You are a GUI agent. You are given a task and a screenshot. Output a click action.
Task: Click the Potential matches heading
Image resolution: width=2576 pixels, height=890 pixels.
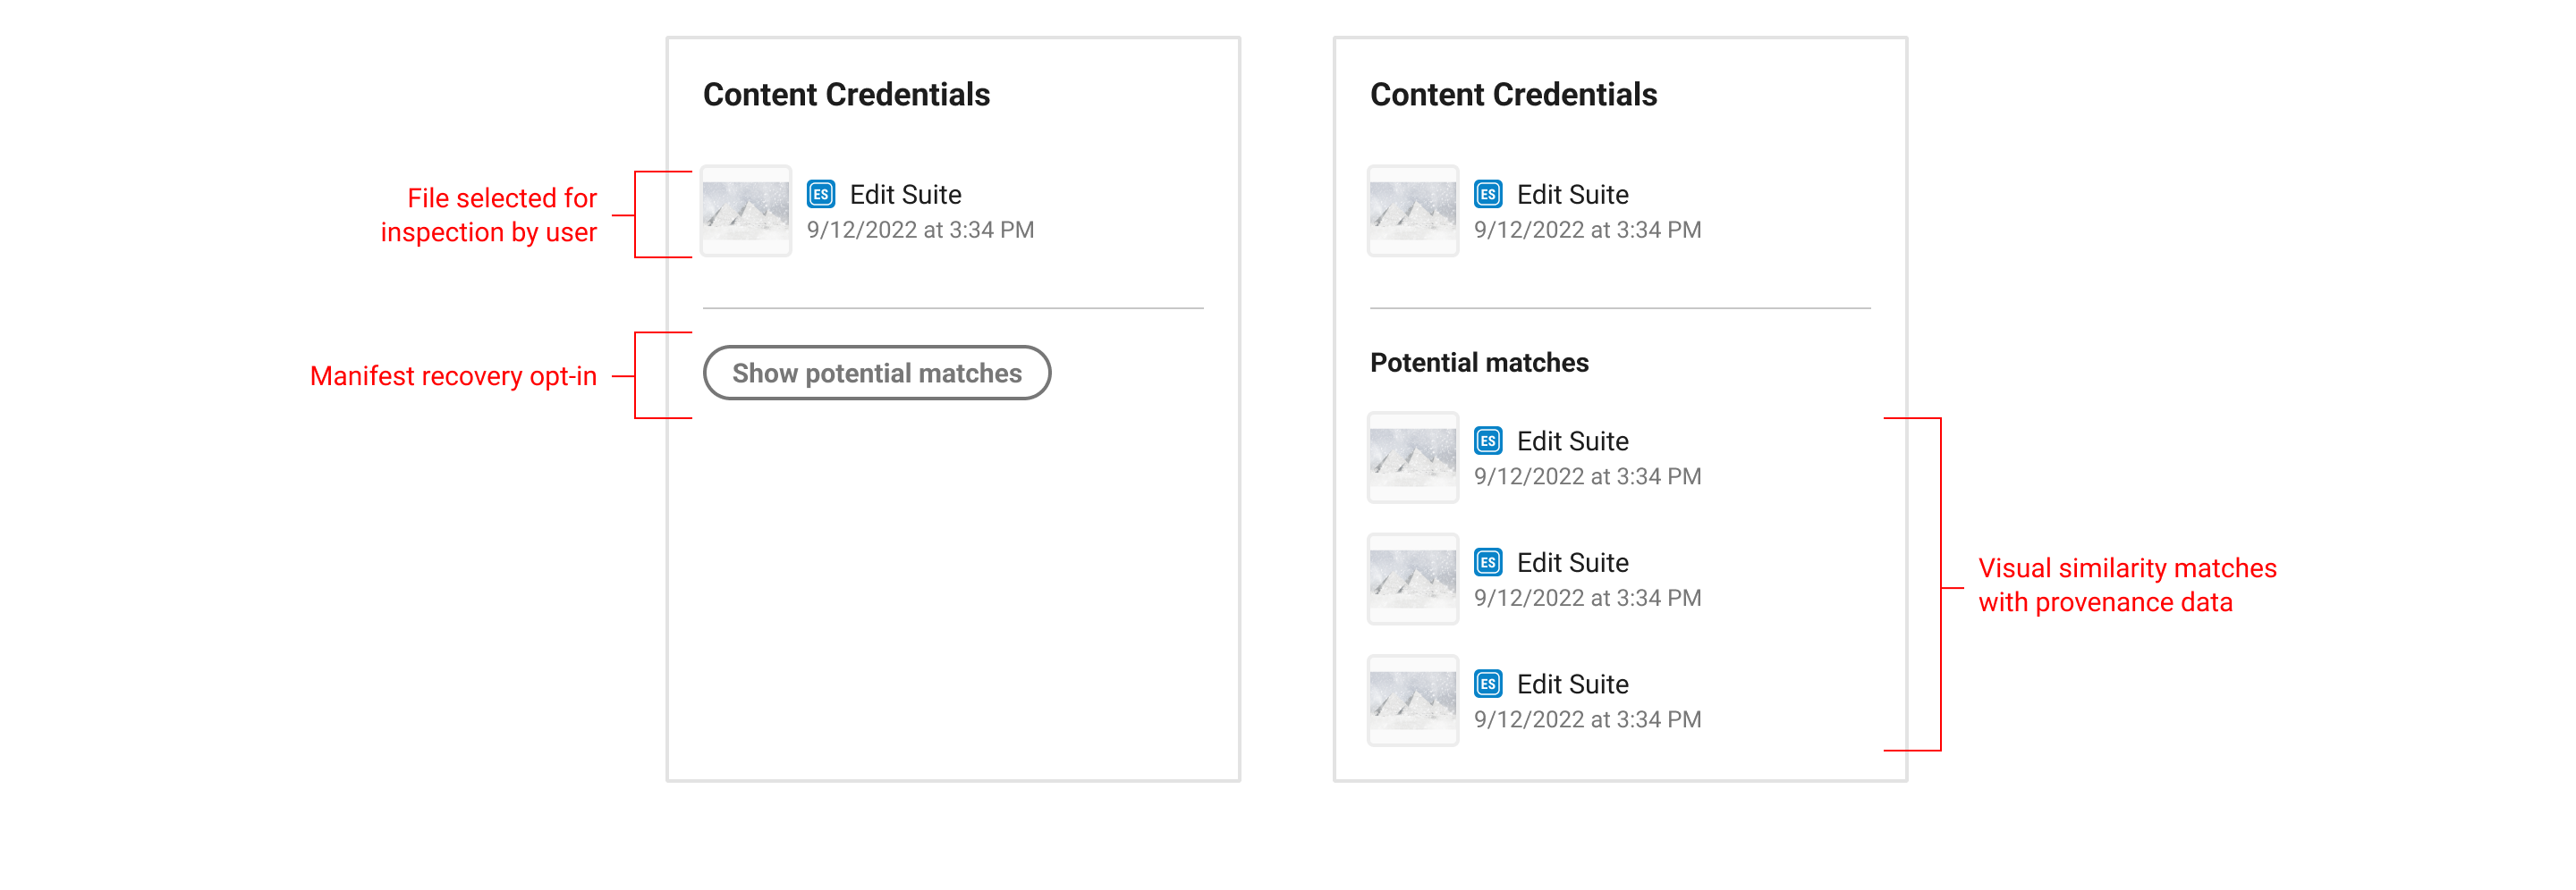1478,363
